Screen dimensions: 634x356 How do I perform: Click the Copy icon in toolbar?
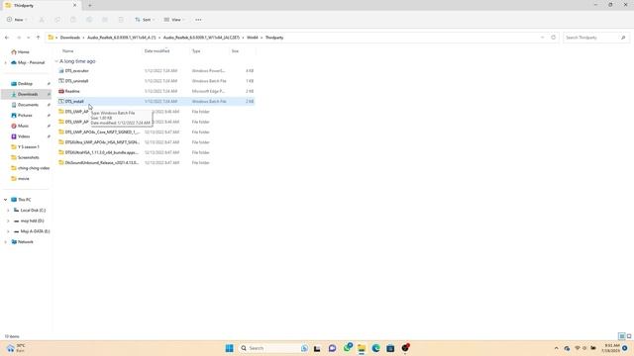click(57, 20)
